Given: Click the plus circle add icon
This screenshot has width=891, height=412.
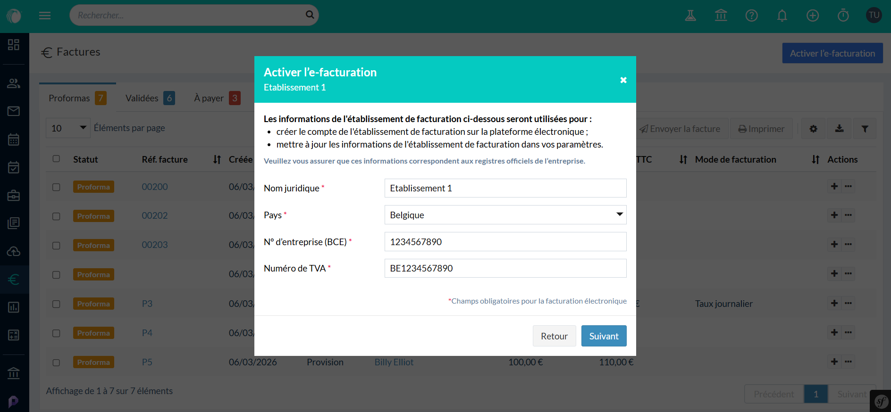Looking at the screenshot, I should click(812, 16).
